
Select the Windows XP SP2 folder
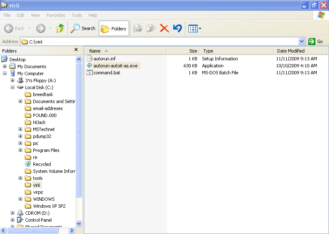[45, 206]
